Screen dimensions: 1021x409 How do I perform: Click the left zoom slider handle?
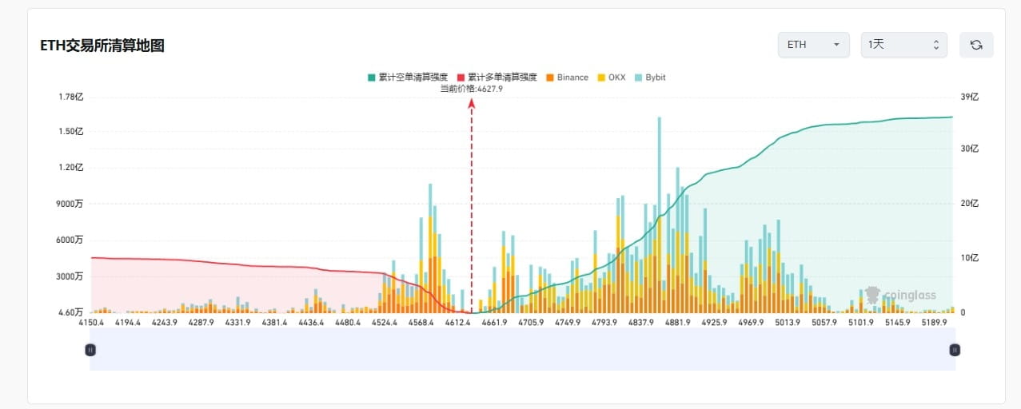[x=90, y=349]
